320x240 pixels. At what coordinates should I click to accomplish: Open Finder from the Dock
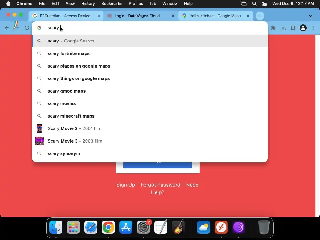pyautogui.click(x=56, y=227)
